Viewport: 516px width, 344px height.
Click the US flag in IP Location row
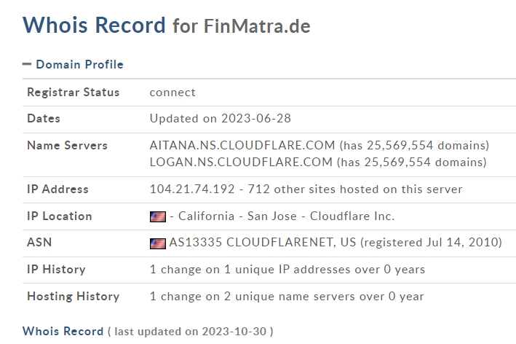[158, 216]
